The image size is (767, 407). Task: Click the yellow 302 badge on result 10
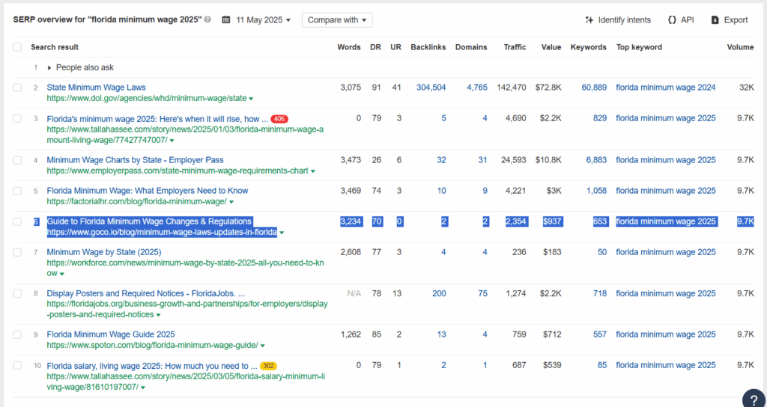click(269, 365)
